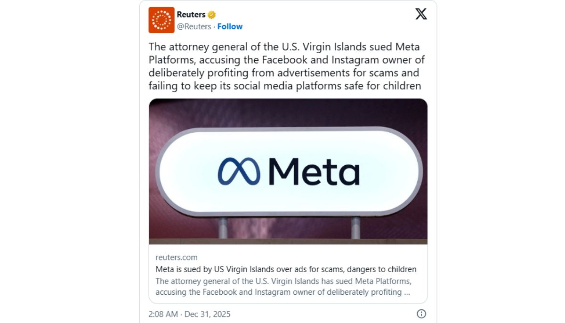
Task: Follow the Reuters account
Action: pos(230,26)
